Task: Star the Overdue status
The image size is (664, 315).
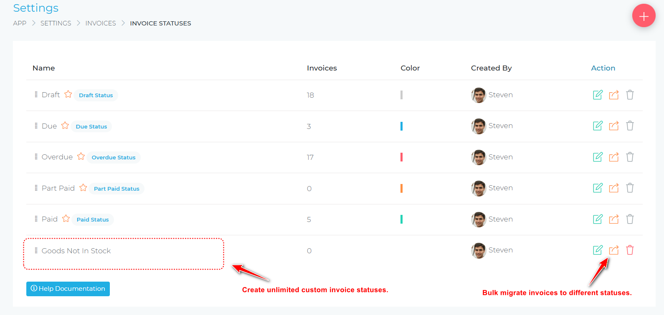Action: click(x=81, y=156)
